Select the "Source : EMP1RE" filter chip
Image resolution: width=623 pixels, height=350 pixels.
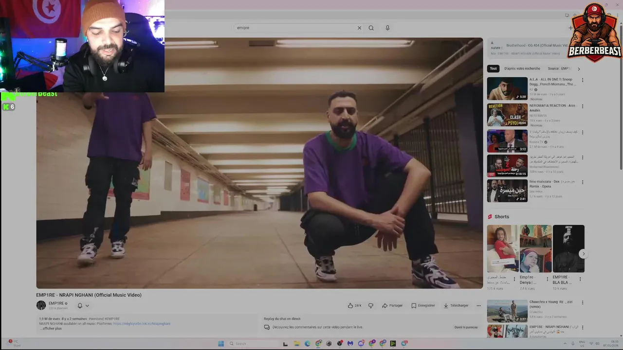(559, 69)
